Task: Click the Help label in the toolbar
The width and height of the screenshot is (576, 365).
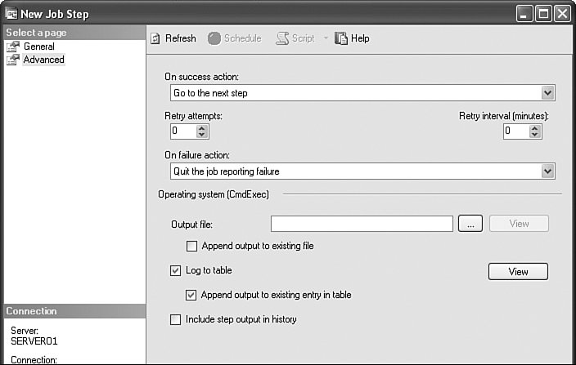Action: pos(360,38)
